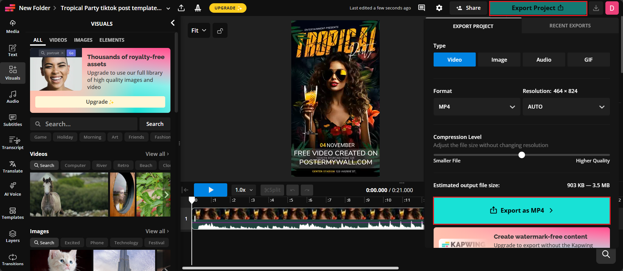Open the AI Voice panel

(13, 189)
